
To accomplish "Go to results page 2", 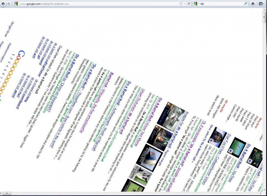I will coord(11,58).
